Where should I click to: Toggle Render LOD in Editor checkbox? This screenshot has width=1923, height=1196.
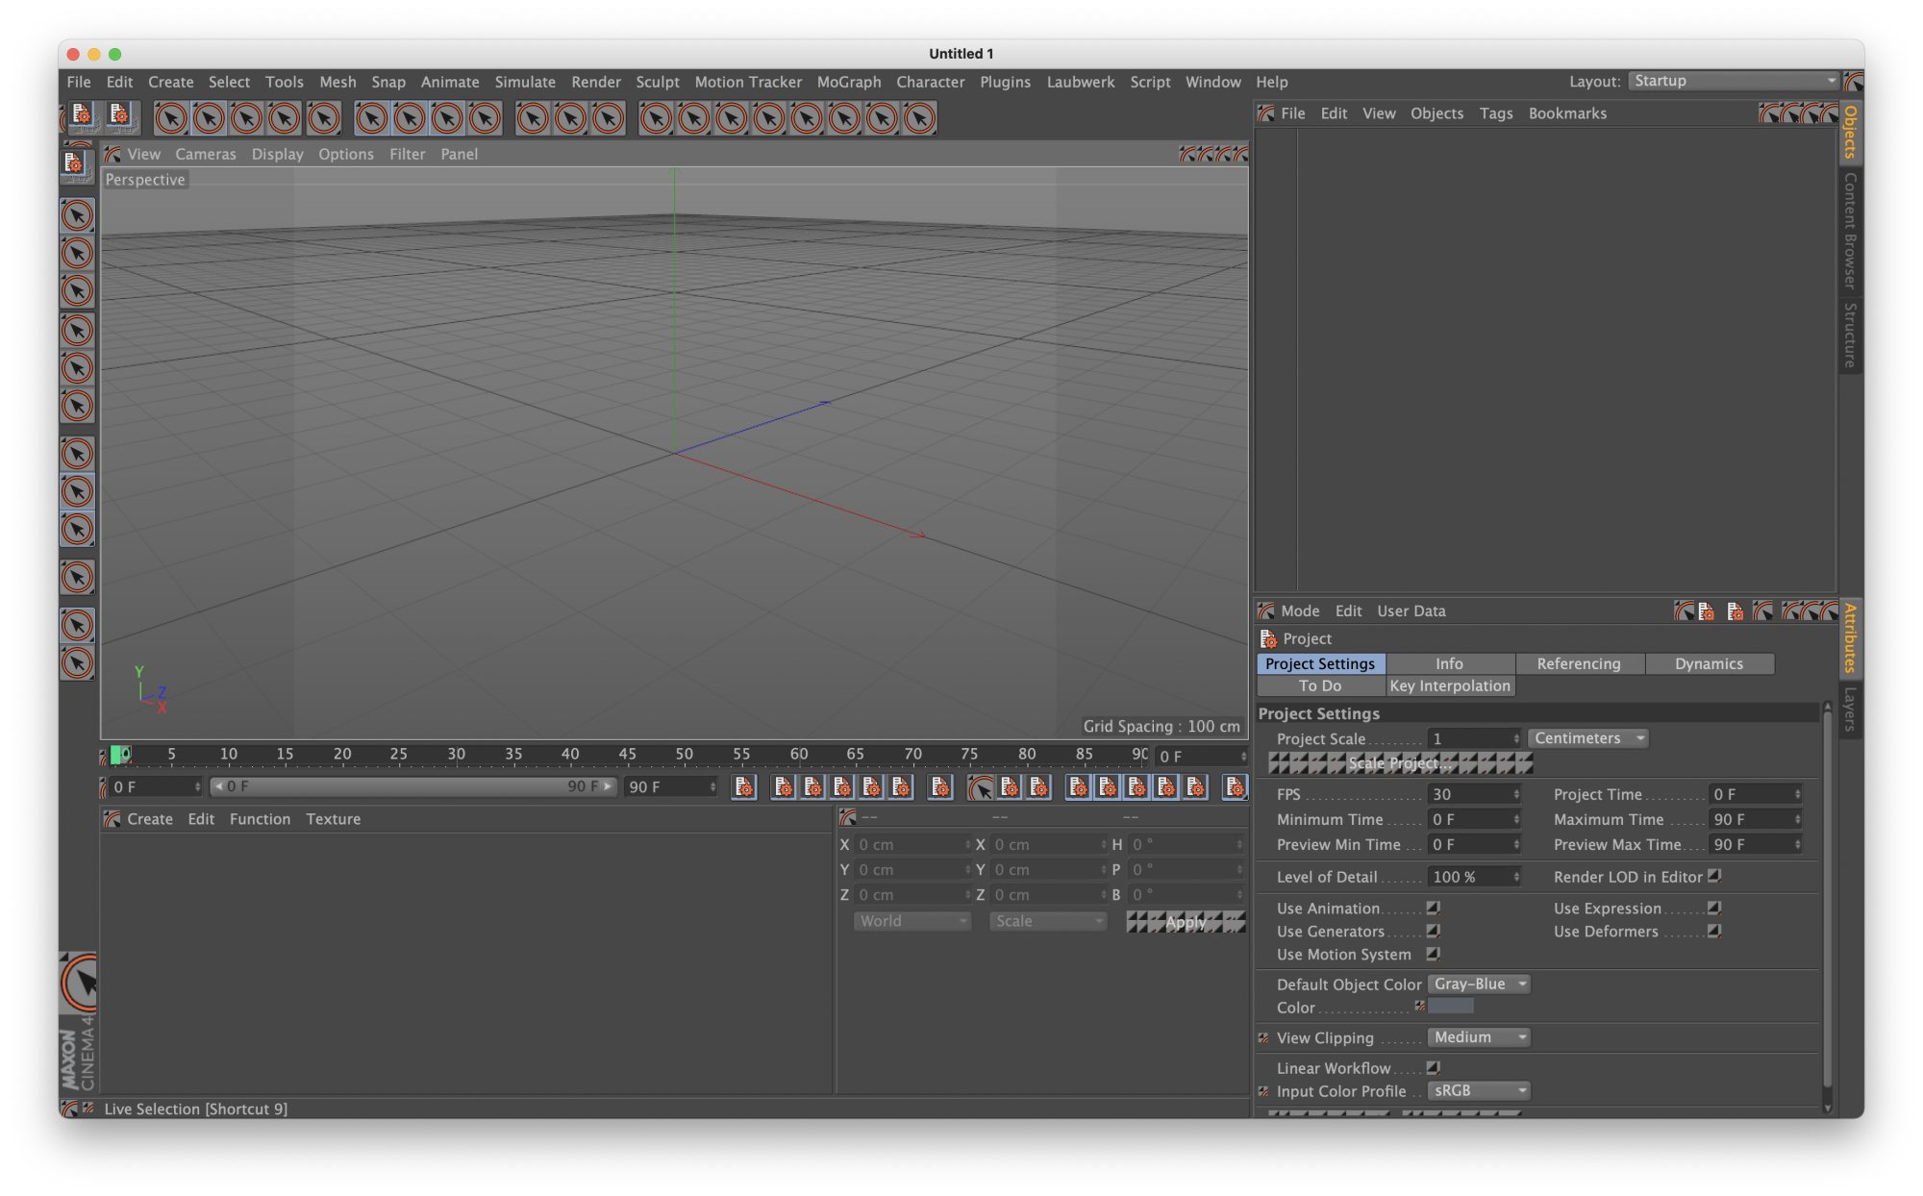(x=1713, y=876)
